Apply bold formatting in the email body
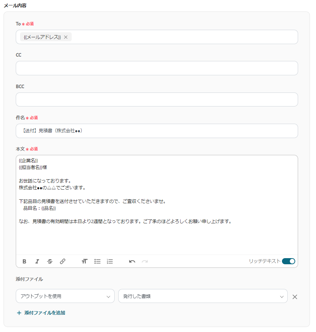The height and width of the screenshot is (332, 316). 24,261
